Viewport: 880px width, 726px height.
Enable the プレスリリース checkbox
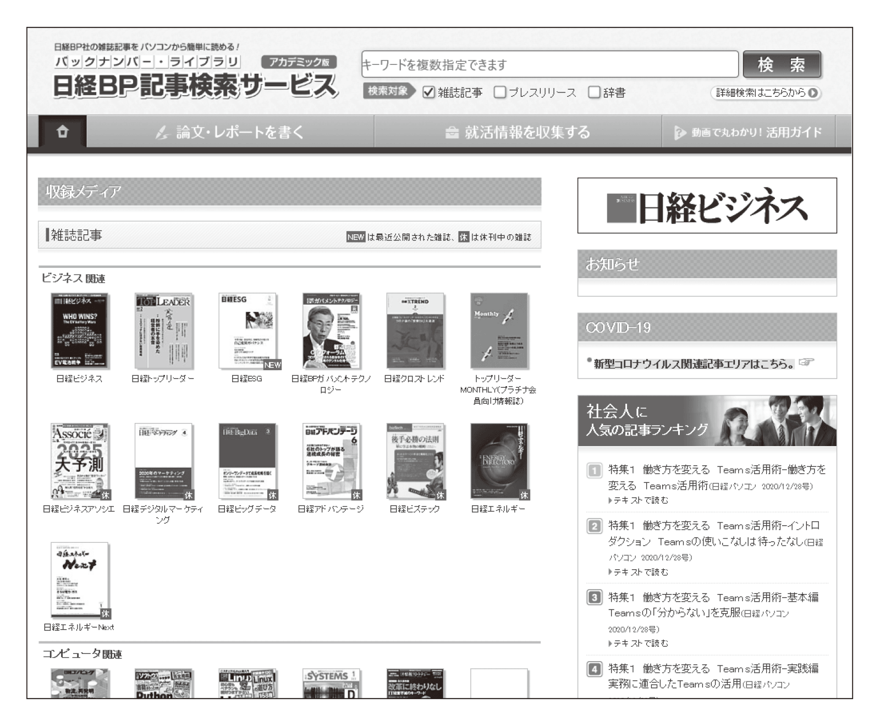pos(500,92)
